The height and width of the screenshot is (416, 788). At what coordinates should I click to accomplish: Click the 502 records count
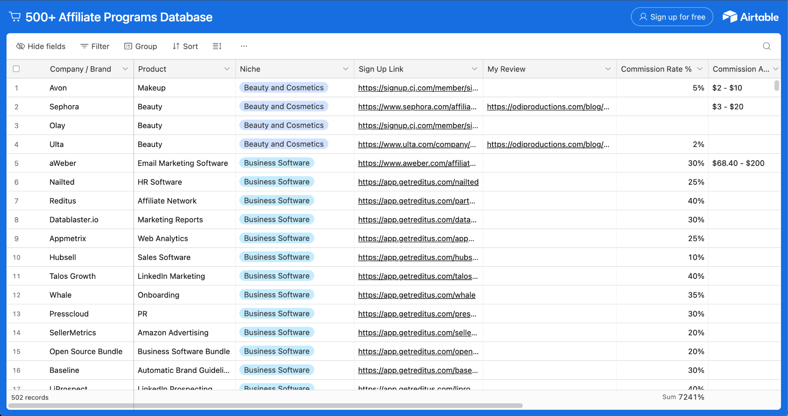point(30,398)
